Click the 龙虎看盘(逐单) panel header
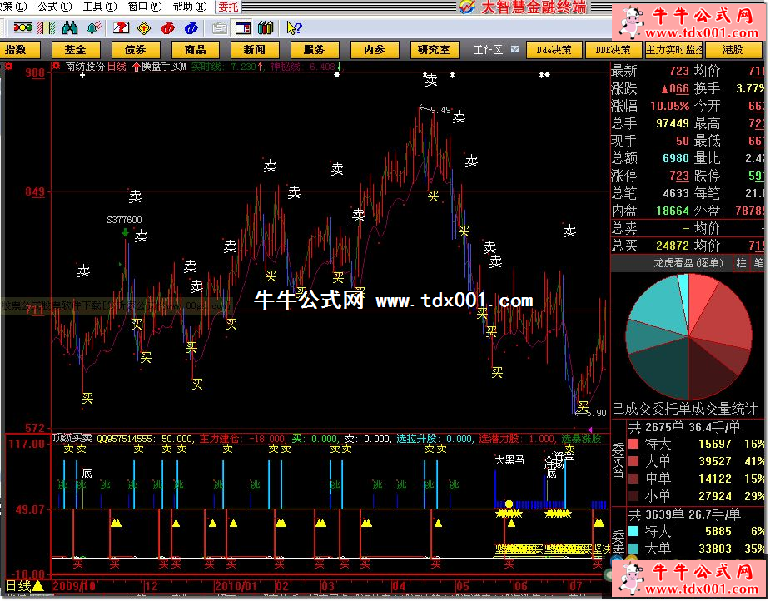The image size is (770, 601). [x=688, y=263]
